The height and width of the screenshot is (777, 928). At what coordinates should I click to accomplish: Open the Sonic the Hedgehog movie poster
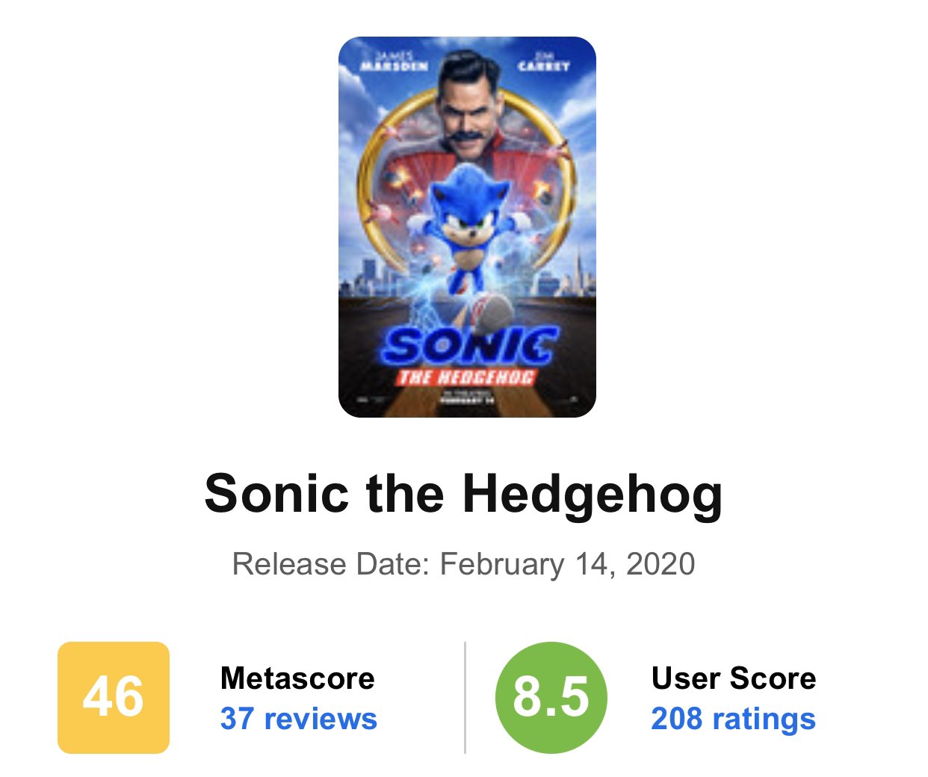point(467,226)
